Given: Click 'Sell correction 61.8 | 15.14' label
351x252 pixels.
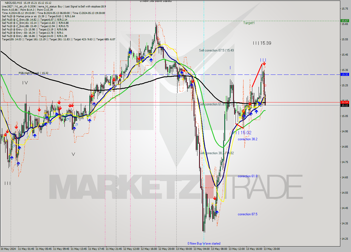Looking at the screenshot, I should pyautogui.click(x=216, y=104).
